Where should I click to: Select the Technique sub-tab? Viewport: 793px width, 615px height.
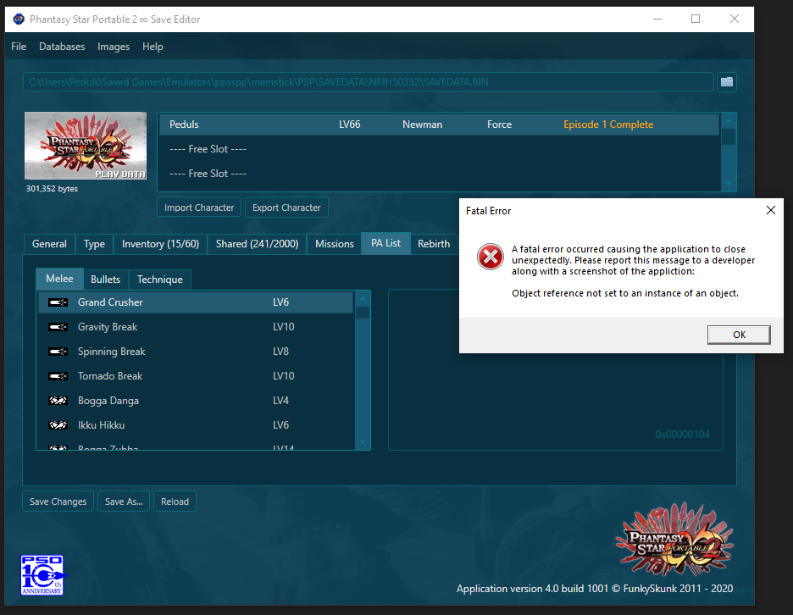160,280
